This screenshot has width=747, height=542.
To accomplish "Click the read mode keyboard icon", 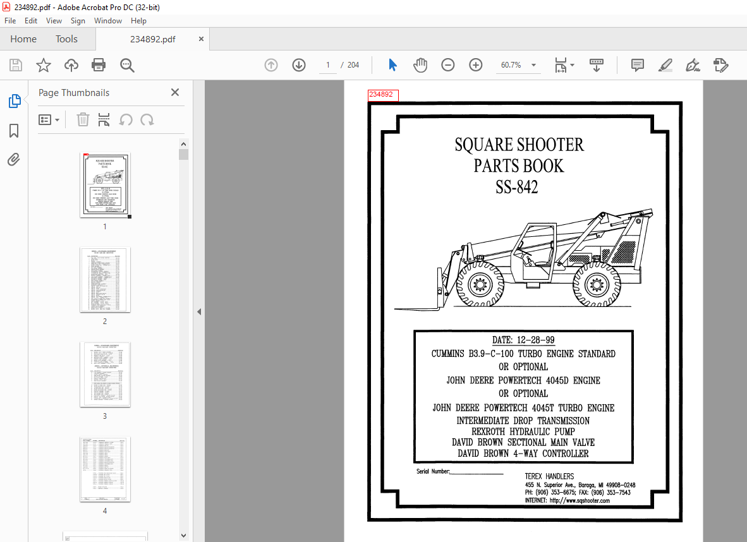I will tap(597, 65).
